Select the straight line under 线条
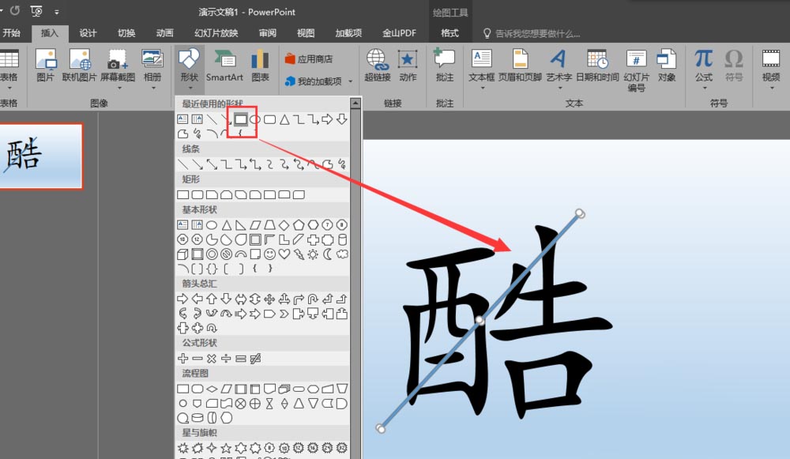This screenshot has width=790, height=459. click(183, 164)
